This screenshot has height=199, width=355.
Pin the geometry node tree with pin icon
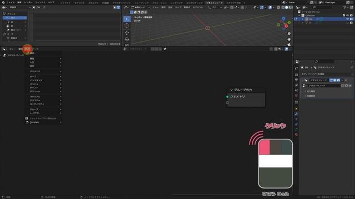(x=165, y=49)
